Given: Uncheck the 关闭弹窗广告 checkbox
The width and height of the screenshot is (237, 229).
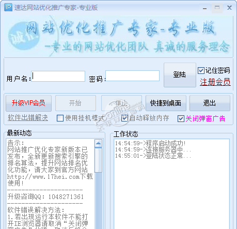Looking at the screenshot, I should click(181, 118).
